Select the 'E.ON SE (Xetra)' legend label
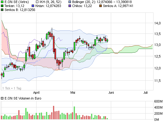166x122 pixels. point(17,2)
